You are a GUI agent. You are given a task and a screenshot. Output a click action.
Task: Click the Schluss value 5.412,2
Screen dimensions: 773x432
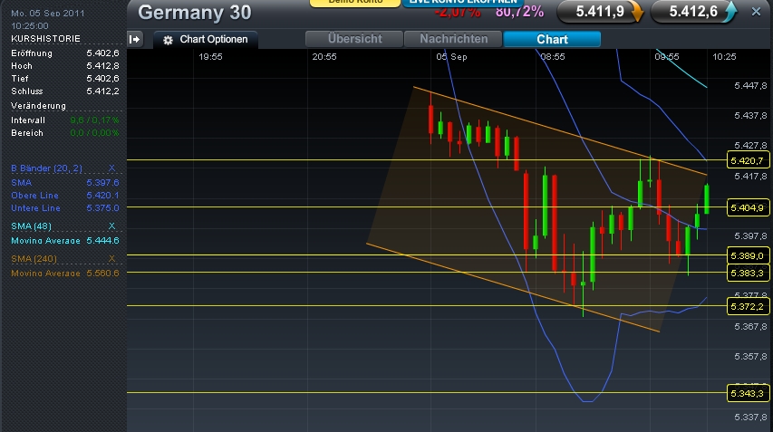pyautogui.click(x=102, y=91)
